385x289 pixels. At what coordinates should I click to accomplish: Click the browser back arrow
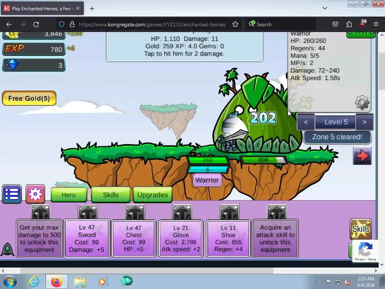tap(9, 24)
